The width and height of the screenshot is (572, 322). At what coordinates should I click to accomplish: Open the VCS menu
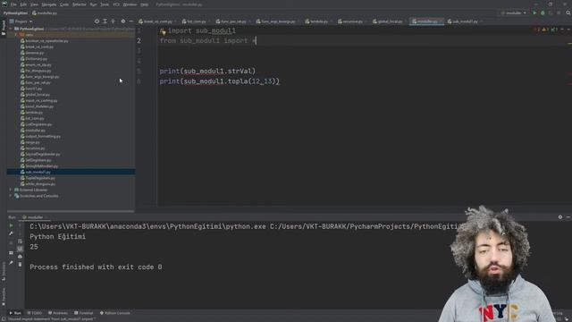pyautogui.click(x=116, y=4)
